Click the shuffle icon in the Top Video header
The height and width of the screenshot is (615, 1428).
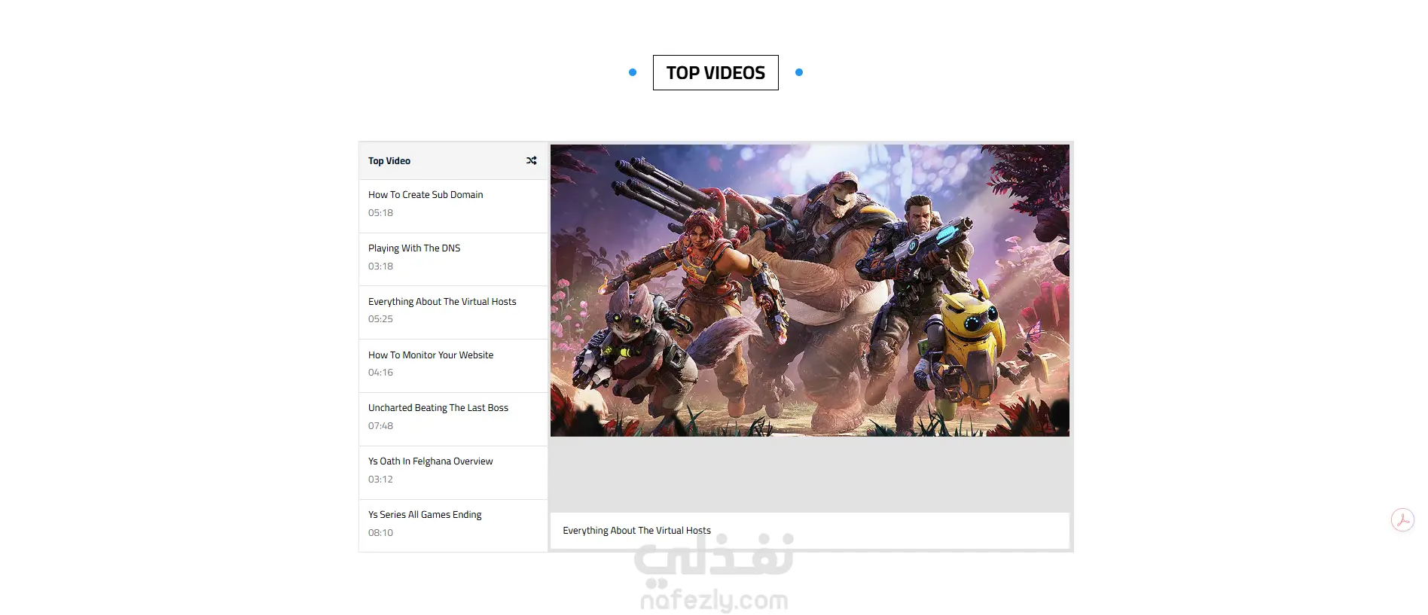tap(531, 160)
